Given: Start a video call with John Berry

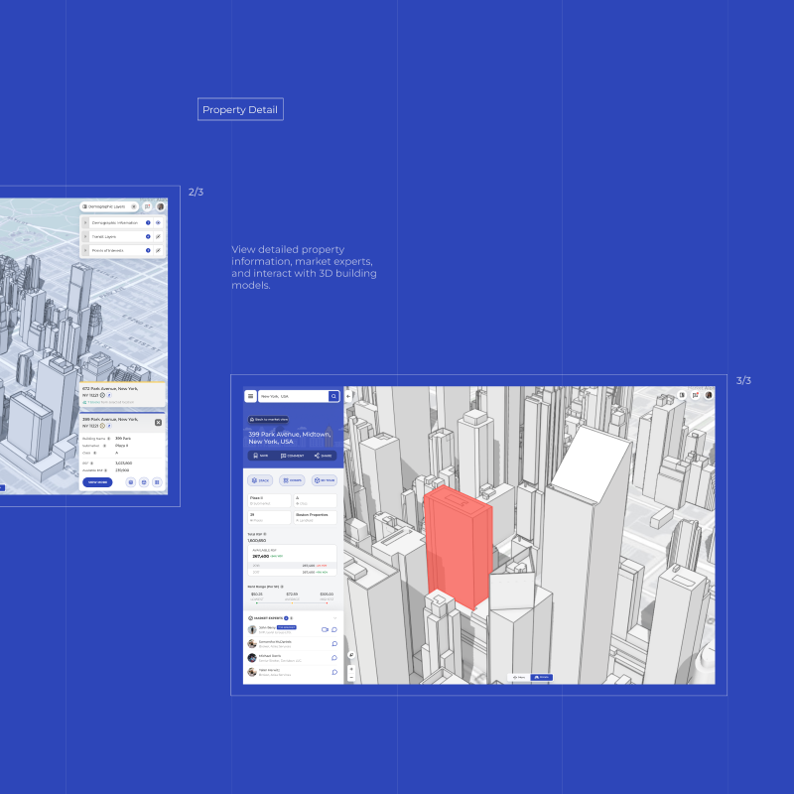Looking at the screenshot, I should (x=325, y=629).
